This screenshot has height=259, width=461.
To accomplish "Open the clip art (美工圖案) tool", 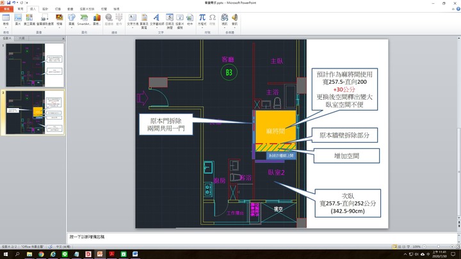I will pyautogui.click(x=29, y=18).
